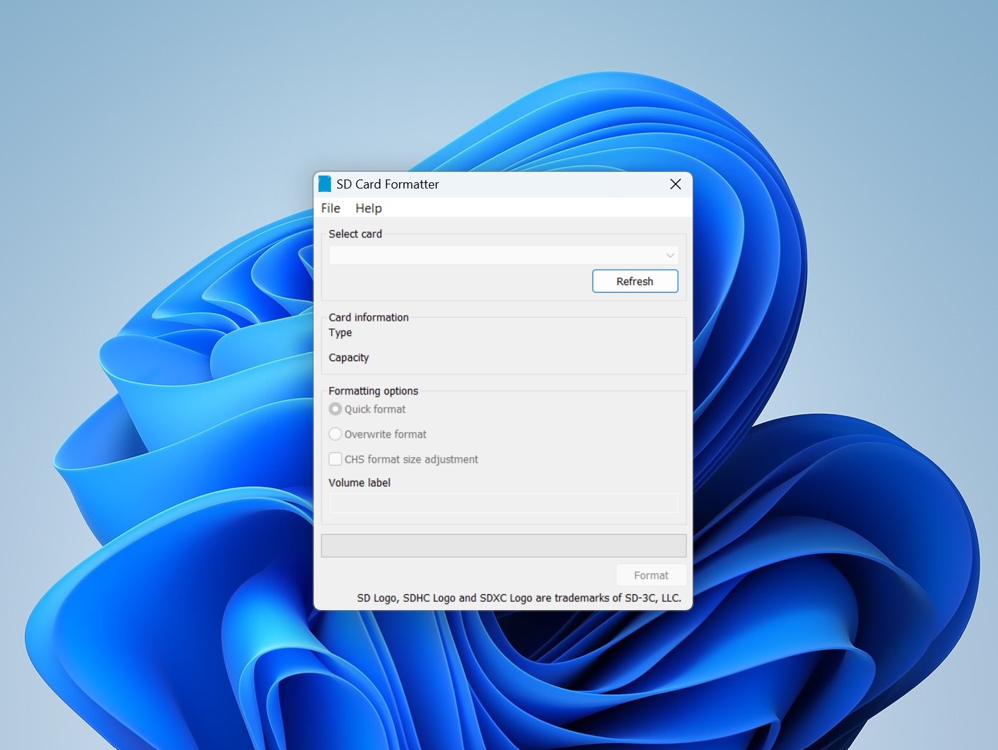
Task: Open the File menu
Action: pyautogui.click(x=330, y=208)
